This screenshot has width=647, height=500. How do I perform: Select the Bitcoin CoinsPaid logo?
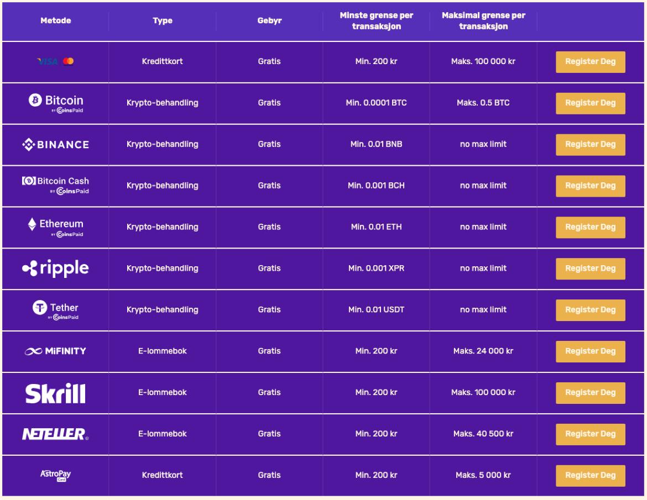tap(56, 103)
